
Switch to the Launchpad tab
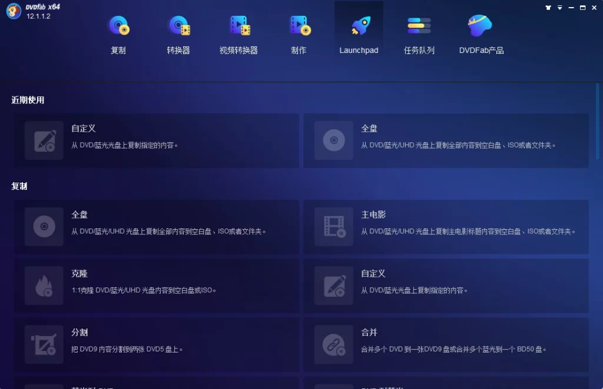(x=359, y=34)
